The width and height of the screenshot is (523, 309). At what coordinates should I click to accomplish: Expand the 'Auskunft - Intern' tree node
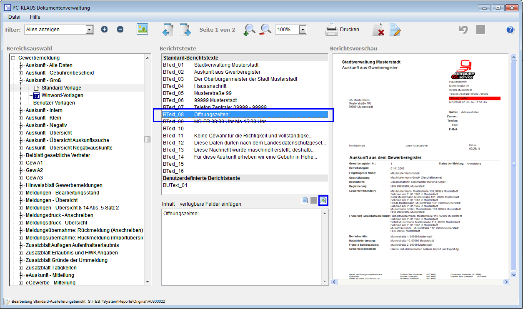coord(20,110)
